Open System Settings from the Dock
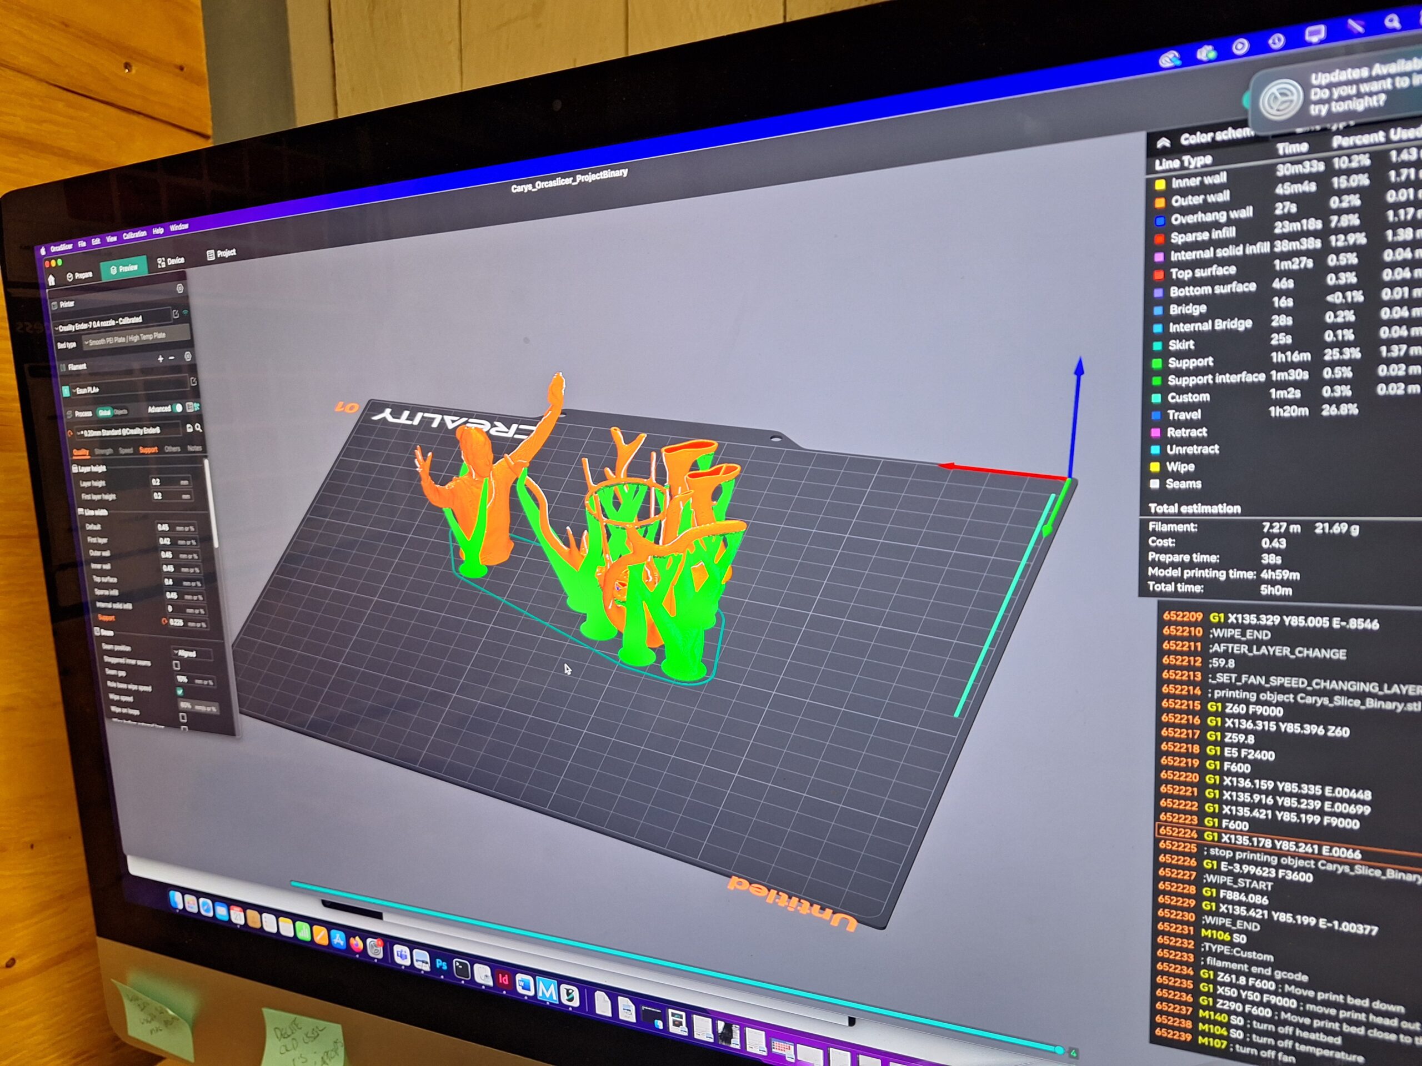The image size is (1422, 1066). 375,948
